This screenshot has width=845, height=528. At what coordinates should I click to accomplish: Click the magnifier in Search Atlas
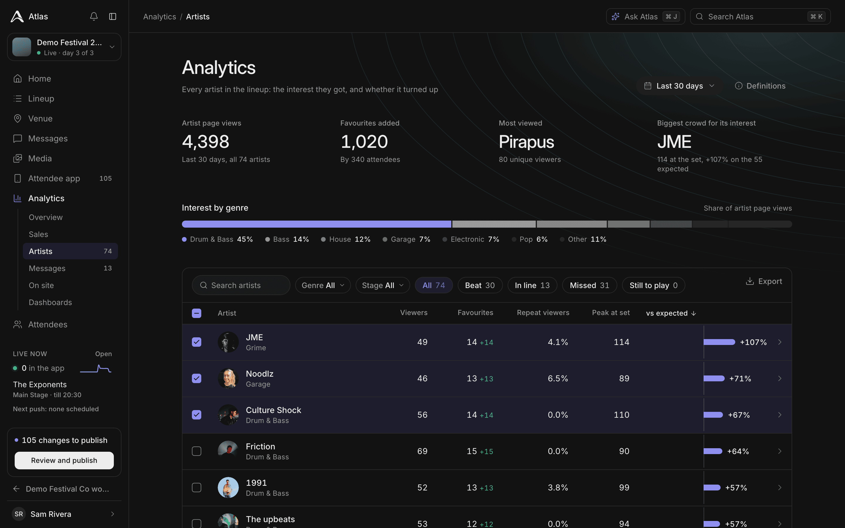pyautogui.click(x=699, y=16)
